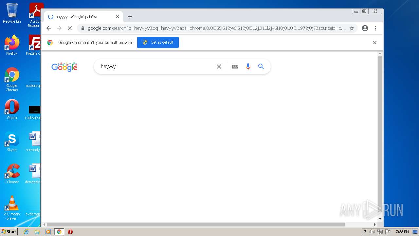Open a new tab
This screenshot has height=236, width=419.
pyautogui.click(x=130, y=17)
